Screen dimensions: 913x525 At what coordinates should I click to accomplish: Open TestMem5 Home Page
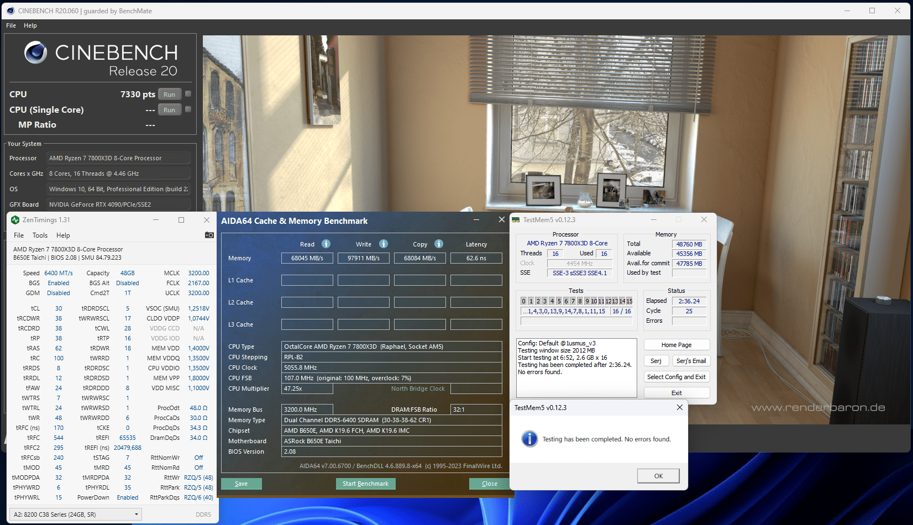pos(676,345)
